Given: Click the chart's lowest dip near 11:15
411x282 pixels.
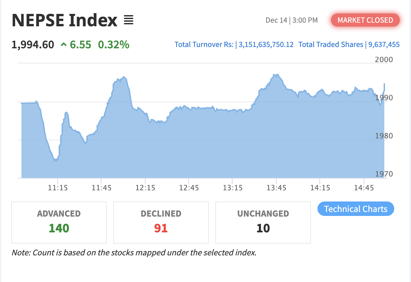Looking at the screenshot, I should pyautogui.click(x=56, y=160).
